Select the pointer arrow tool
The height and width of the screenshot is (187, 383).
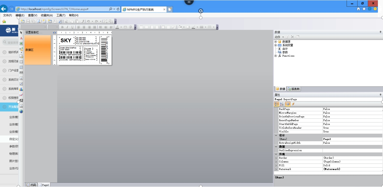point(21,33)
